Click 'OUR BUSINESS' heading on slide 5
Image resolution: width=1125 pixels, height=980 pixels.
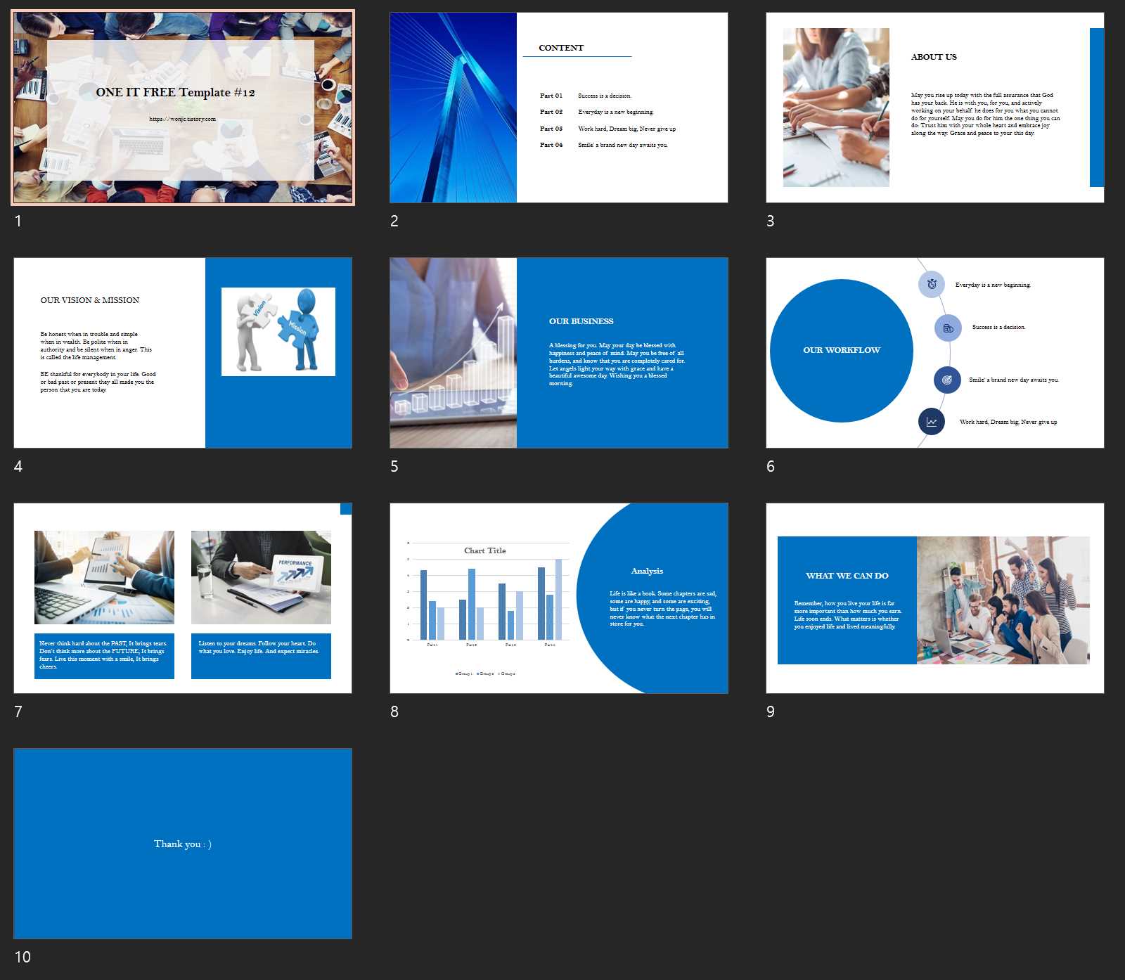pyautogui.click(x=581, y=321)
